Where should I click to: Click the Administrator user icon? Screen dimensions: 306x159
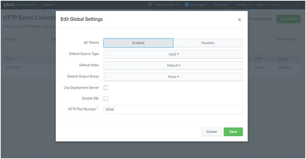click(150, 5)
